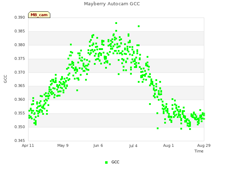Click the y-axis label 0.375

[20, 59]
